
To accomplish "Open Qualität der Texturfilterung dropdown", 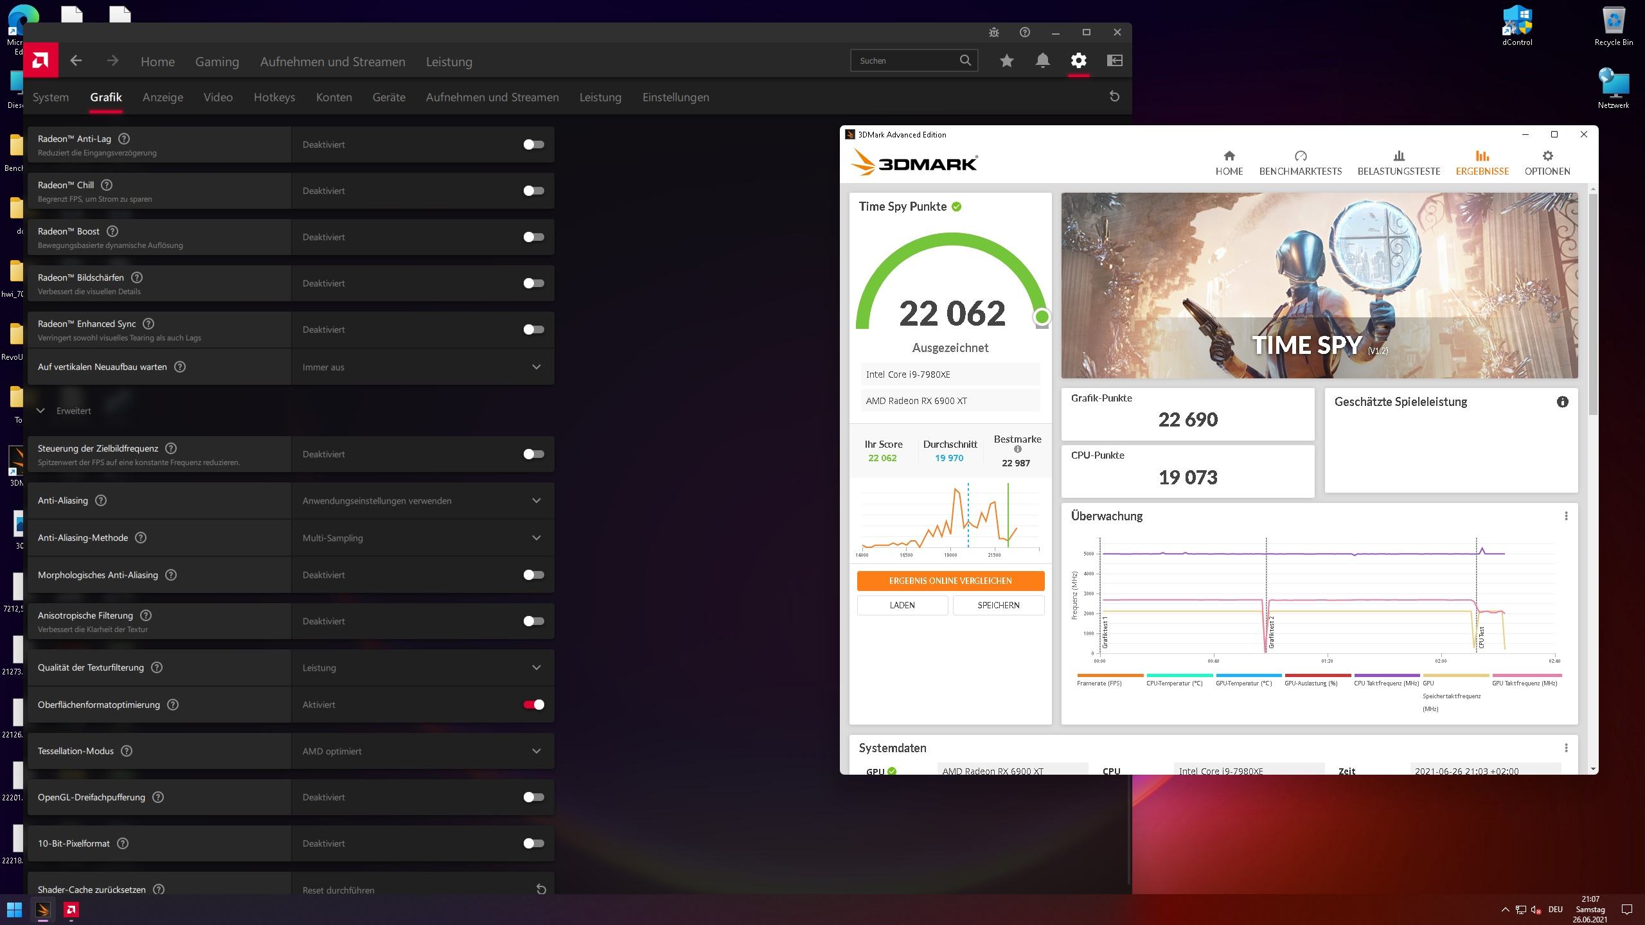I will click(x=423, y=667).
